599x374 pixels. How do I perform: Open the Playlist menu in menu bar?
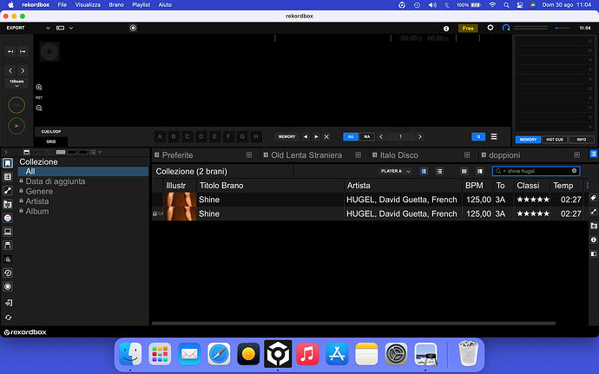click(x=141, y=5)
